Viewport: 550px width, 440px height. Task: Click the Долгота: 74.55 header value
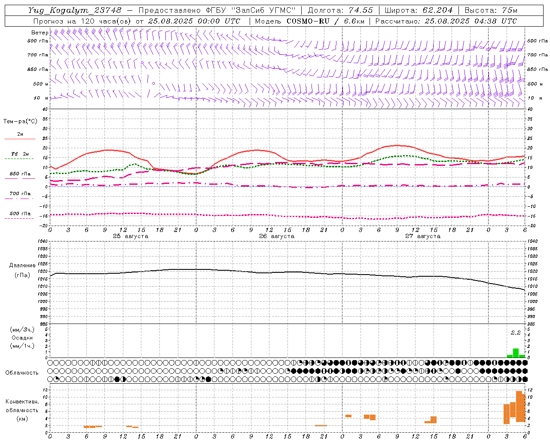340,10
